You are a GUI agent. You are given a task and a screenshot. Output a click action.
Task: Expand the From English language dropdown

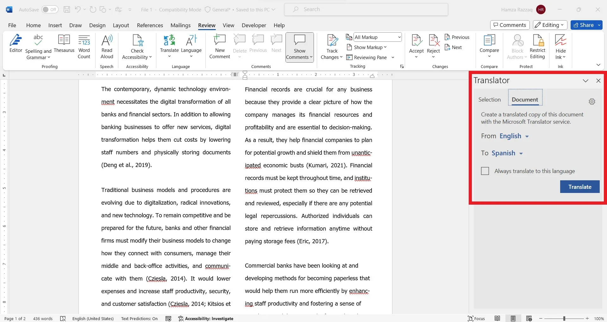[514, 136]
